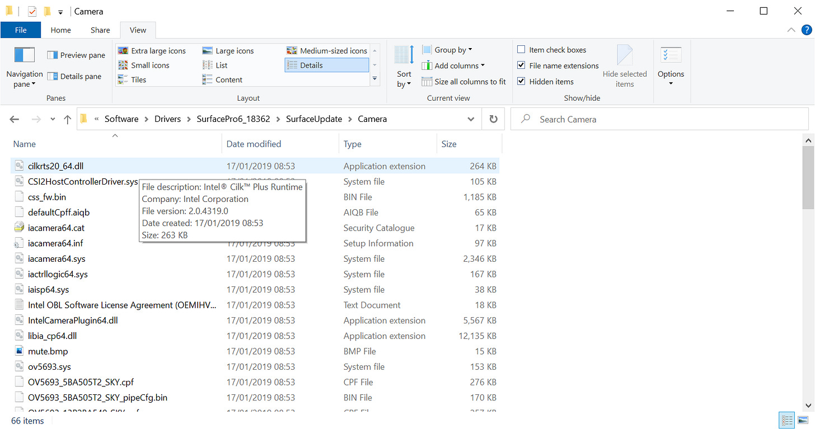Image resolution: width=815 pixels, height=429 pixels.
Task: Choose the List layout
Action: (x=215, y=65)
